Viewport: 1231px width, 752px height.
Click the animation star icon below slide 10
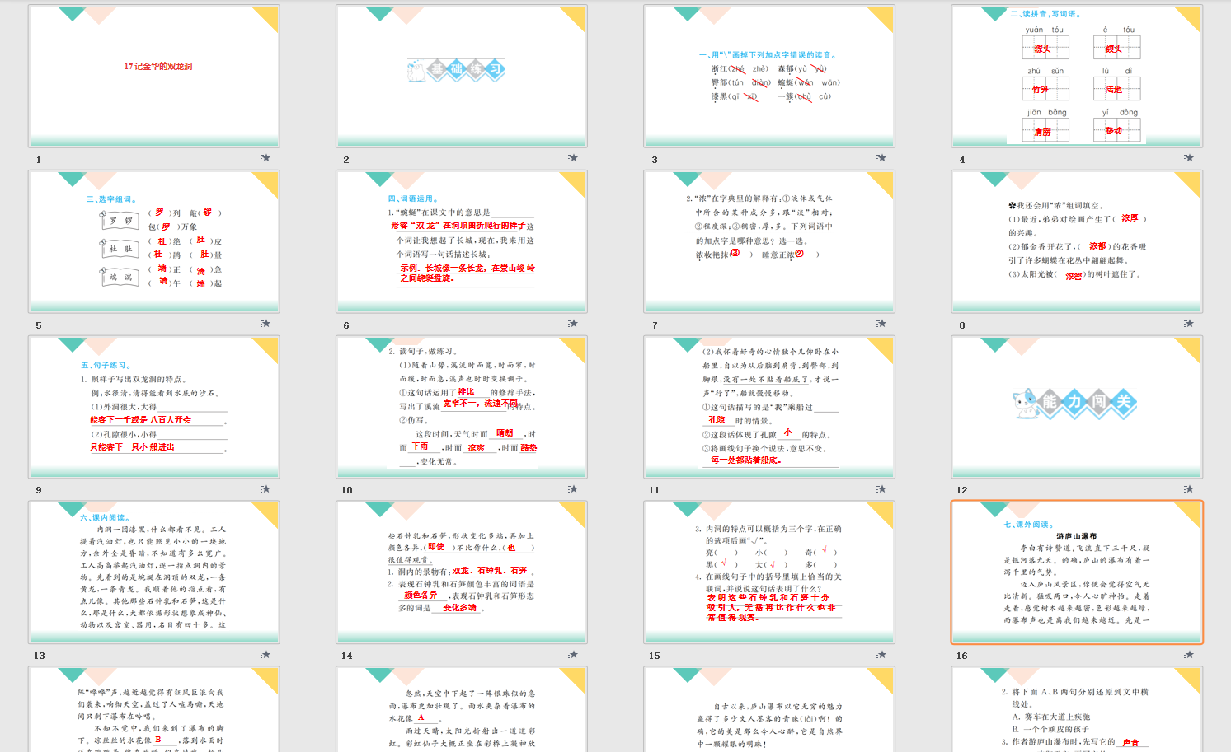[x=573, y=488]
